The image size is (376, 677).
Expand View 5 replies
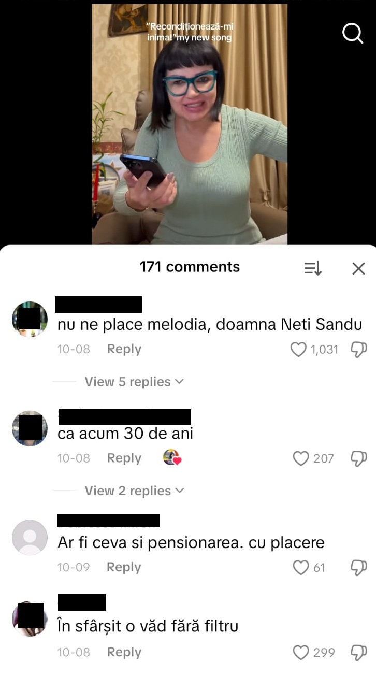click(x=134, y=382)
